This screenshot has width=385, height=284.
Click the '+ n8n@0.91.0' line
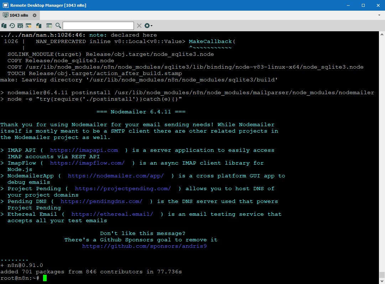pos(22,265)
